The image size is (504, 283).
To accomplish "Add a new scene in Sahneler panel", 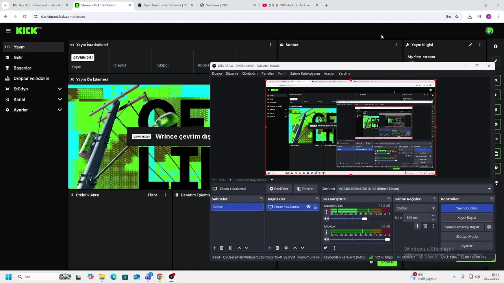I will pos(214,248).
